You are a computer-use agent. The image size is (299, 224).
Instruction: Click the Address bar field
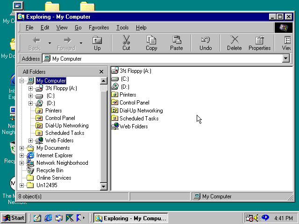(162, 58)
